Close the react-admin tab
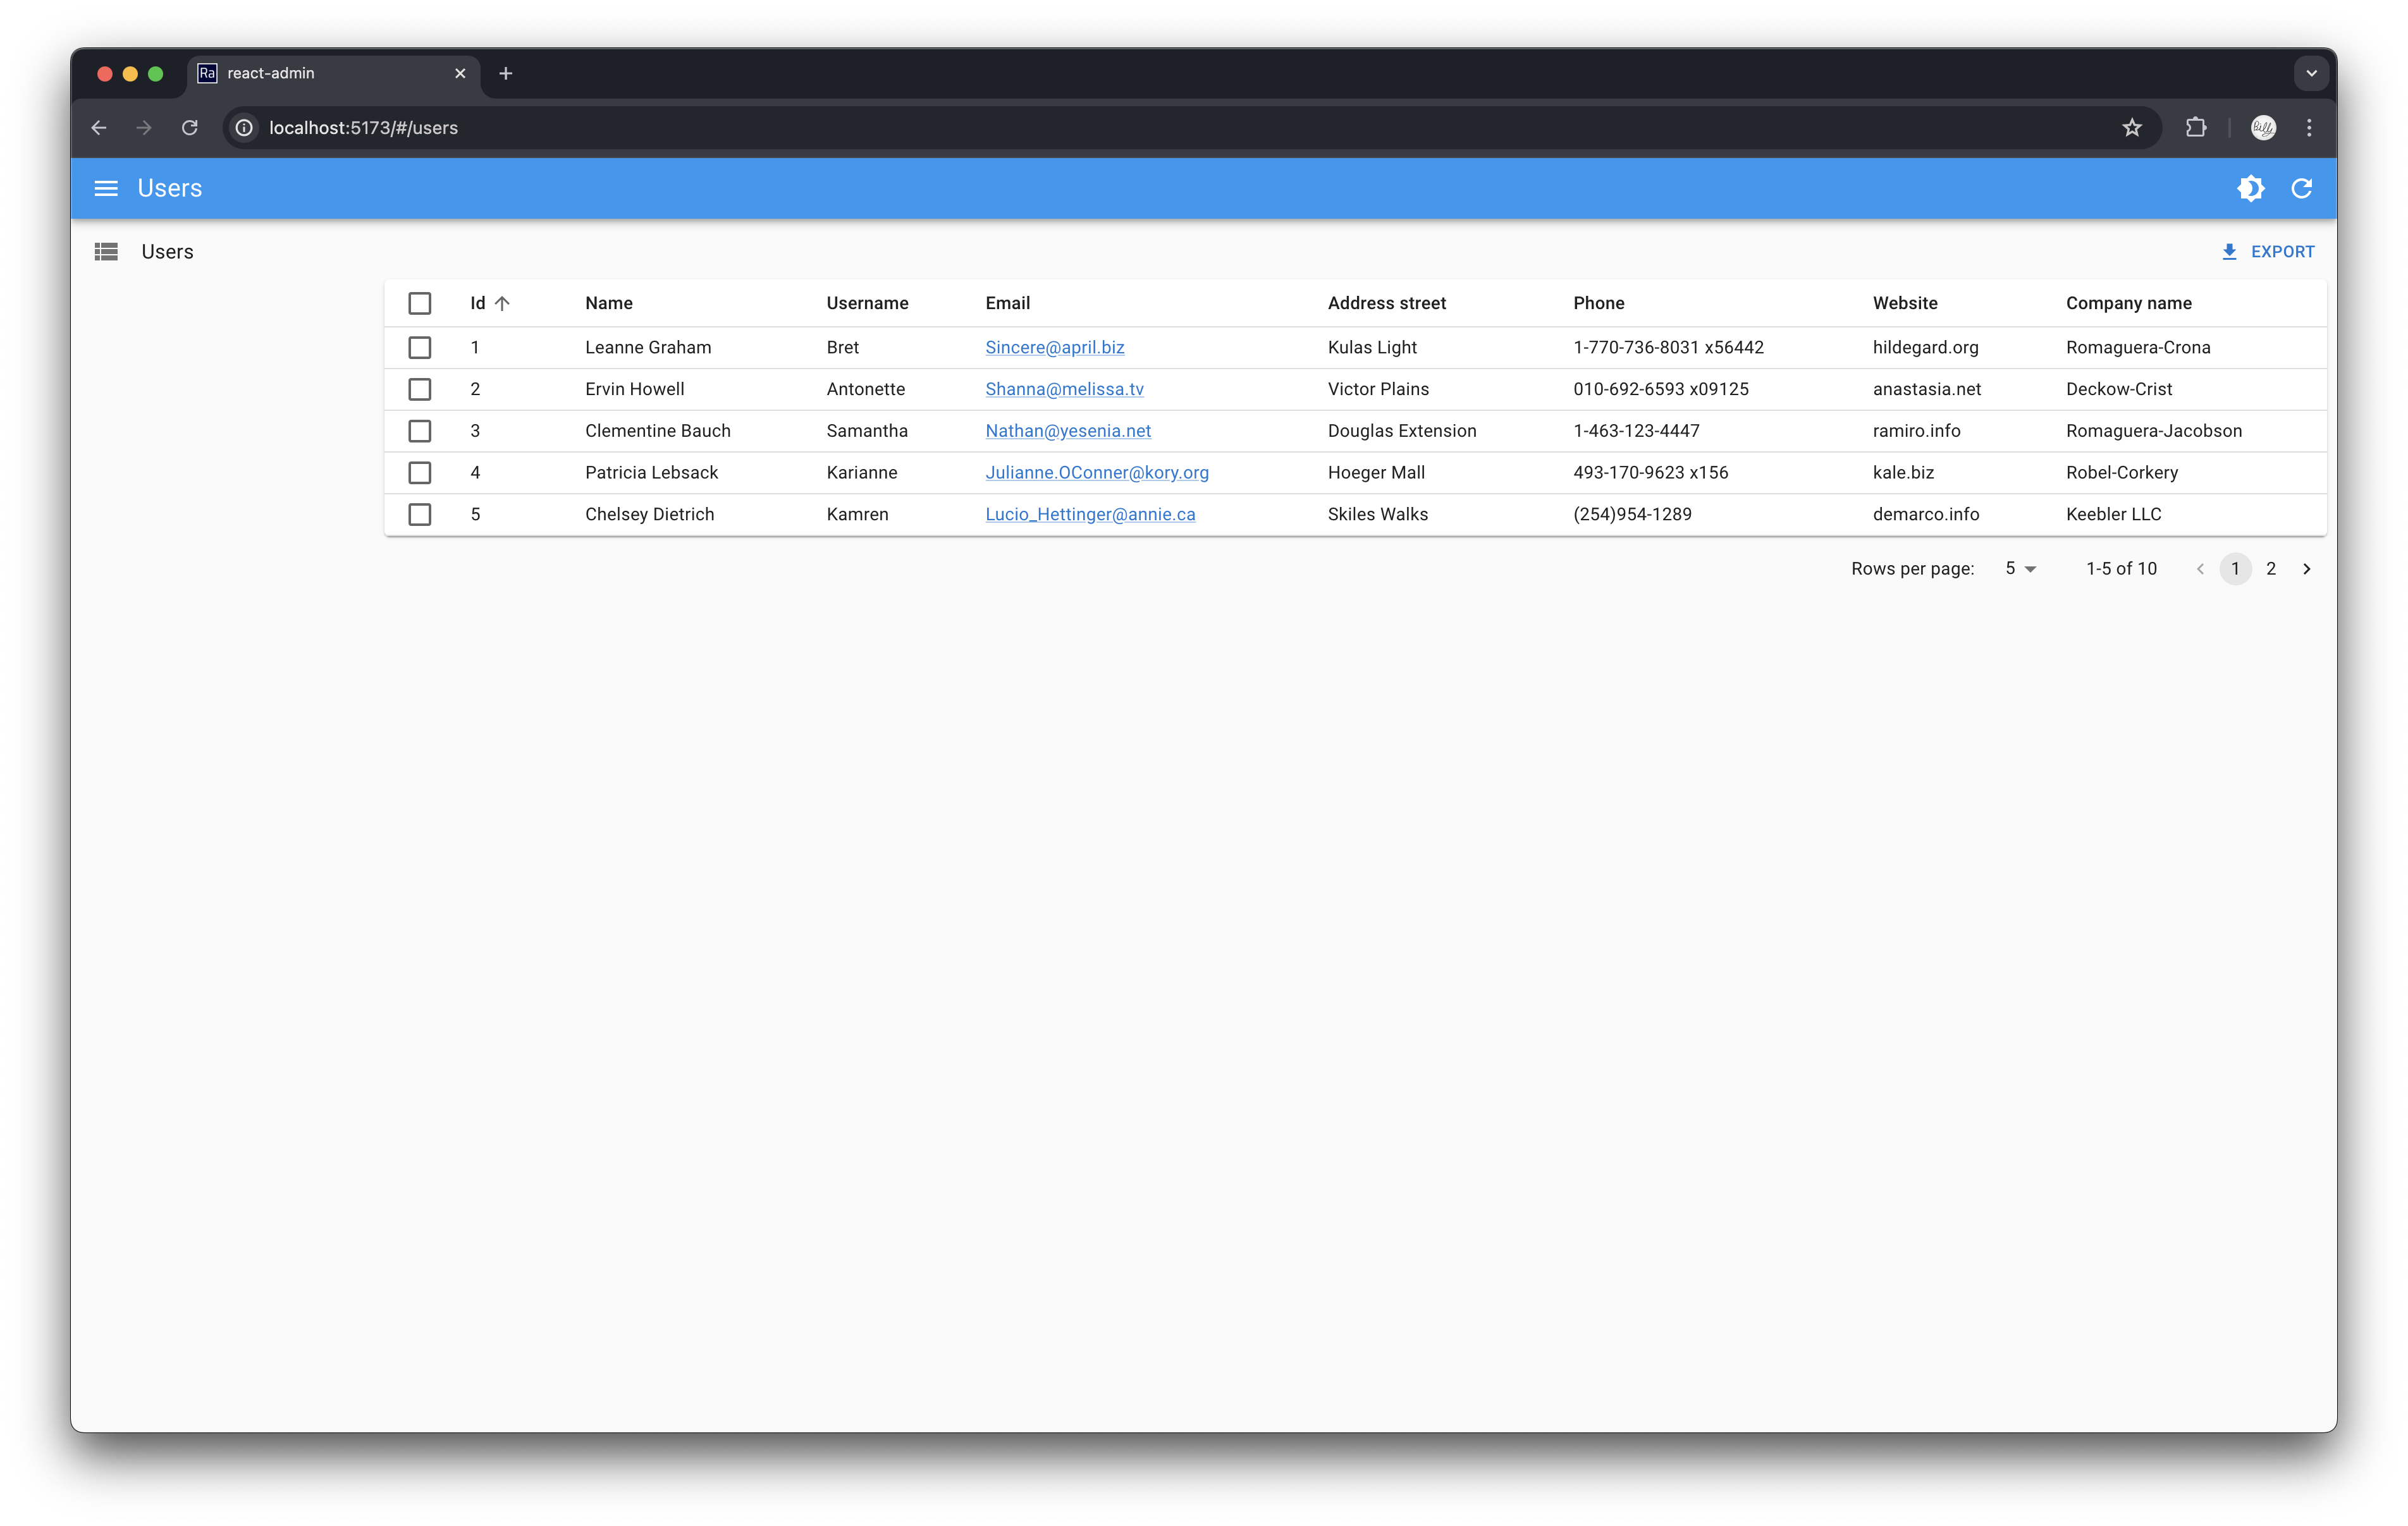Screen dimensions: 2408x1526 coord(460,73)
